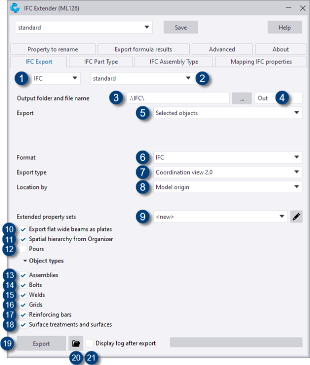
Task: Click the Location by label
Action: [x=32, y=187]
